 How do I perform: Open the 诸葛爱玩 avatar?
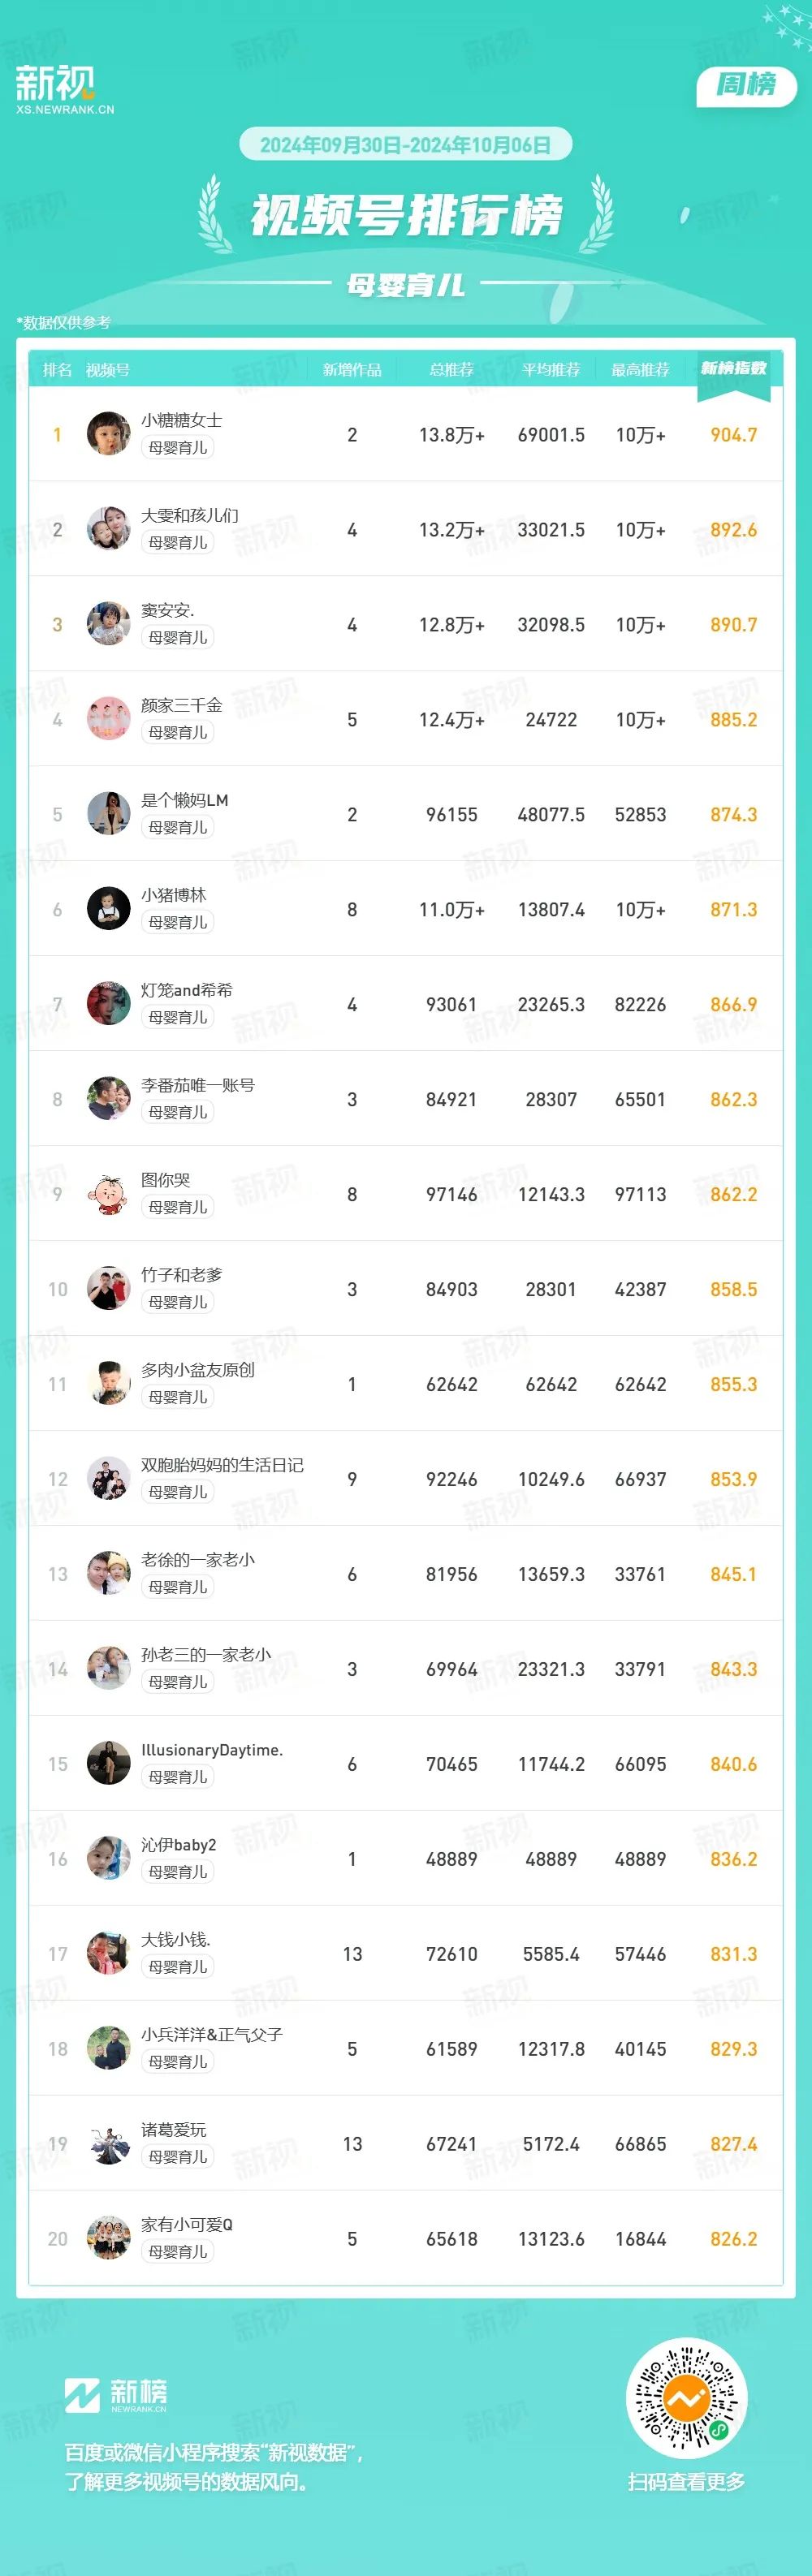pyautogui.click(x=108, y=2143)
